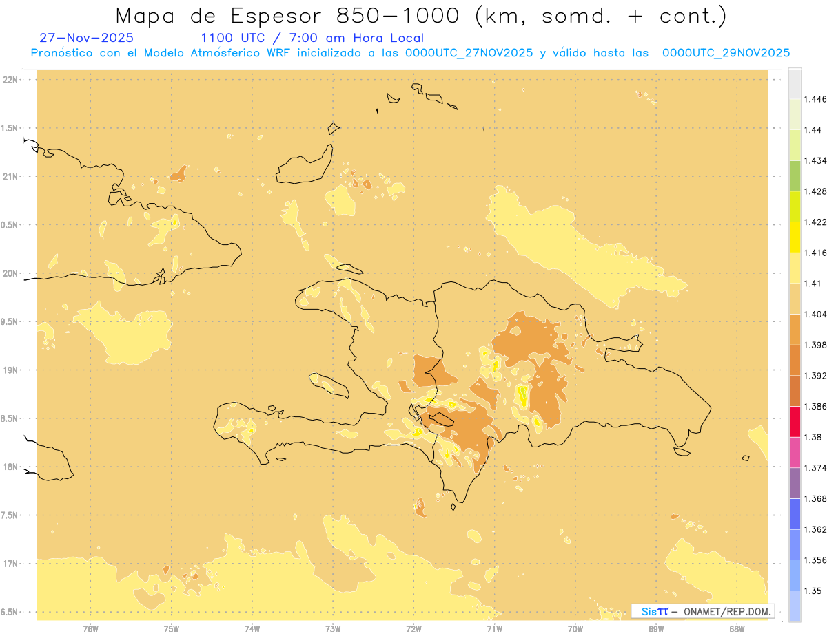Pick the light blue swatch between 1.356 and 1.362
This screenshot has width=827, height=638.
tap(795, 544)
